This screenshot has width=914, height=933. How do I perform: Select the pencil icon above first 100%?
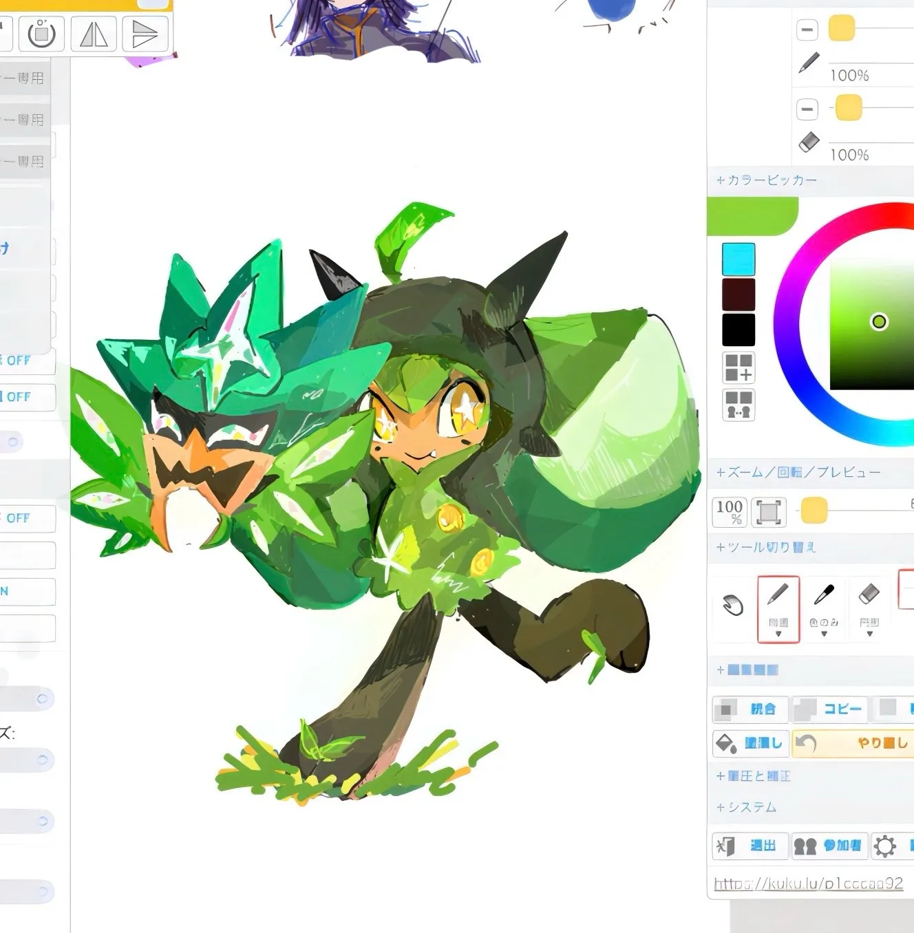(x=809, y=63)
